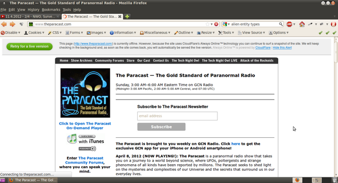Open the Resize dropdown
Image resolution: width=338 pixels, height=183 pixels.
[206, 33]
